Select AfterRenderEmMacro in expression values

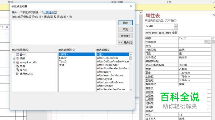(113, 89)
